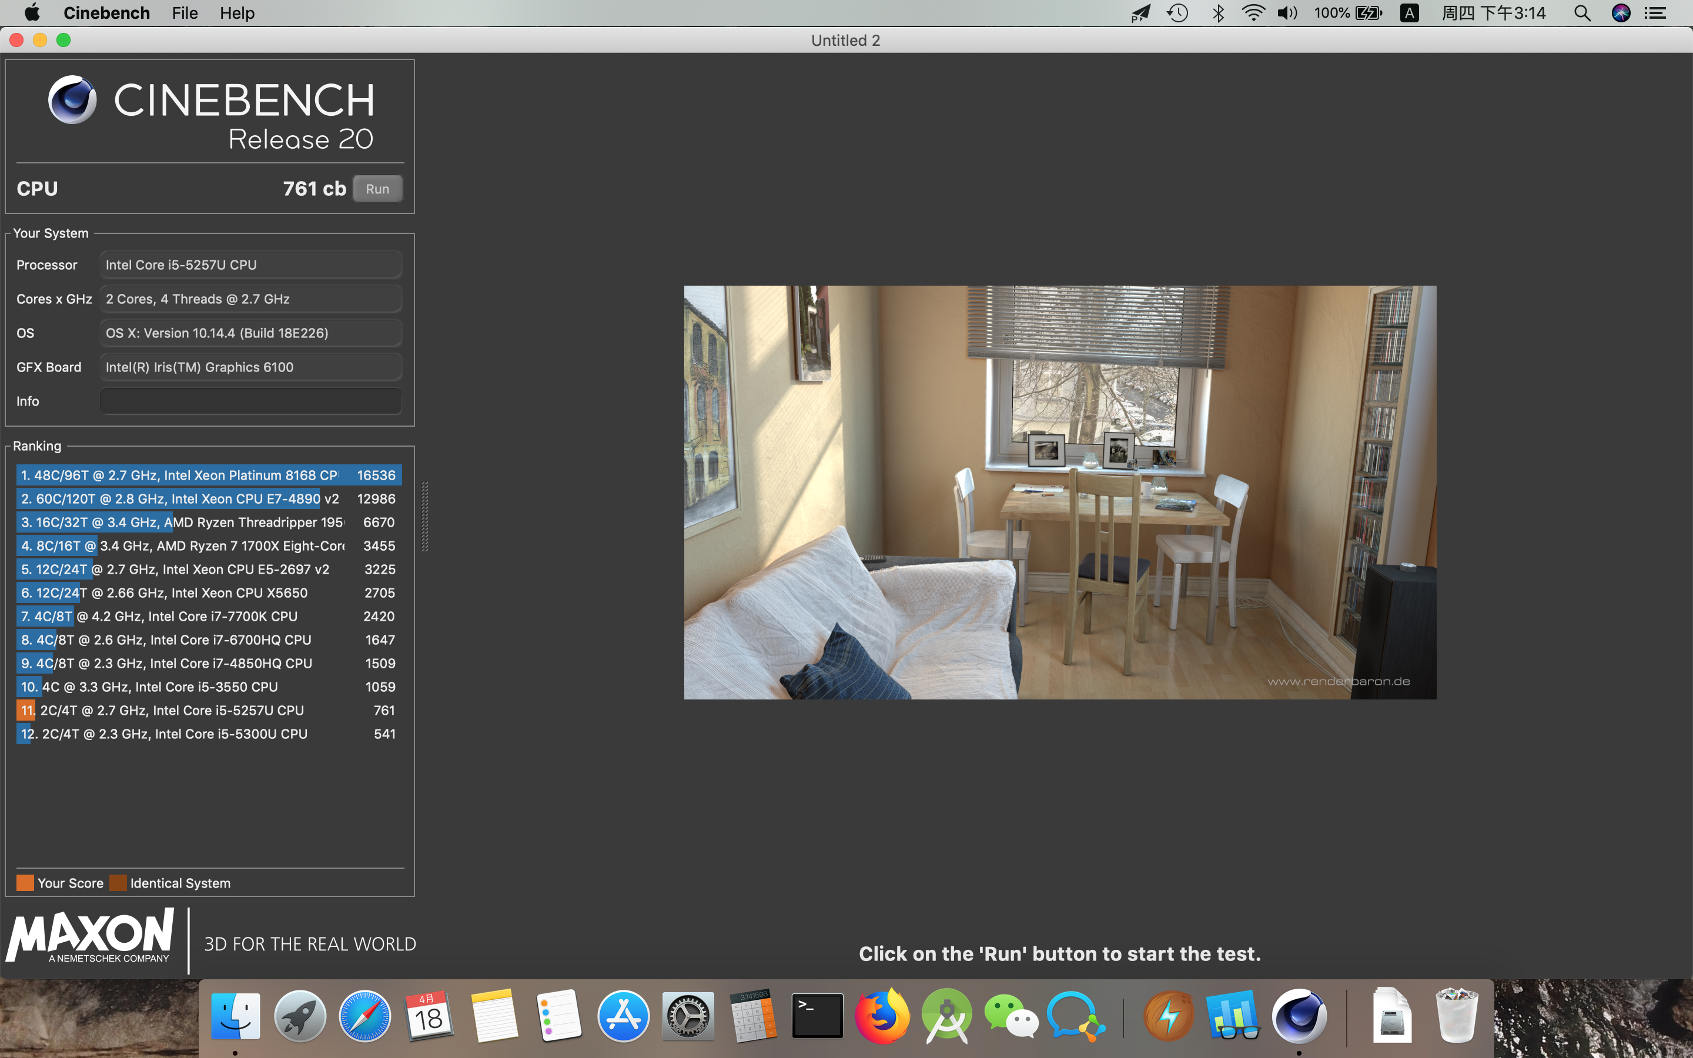Click the Calendar app showing date 18

click(430, 1016)
